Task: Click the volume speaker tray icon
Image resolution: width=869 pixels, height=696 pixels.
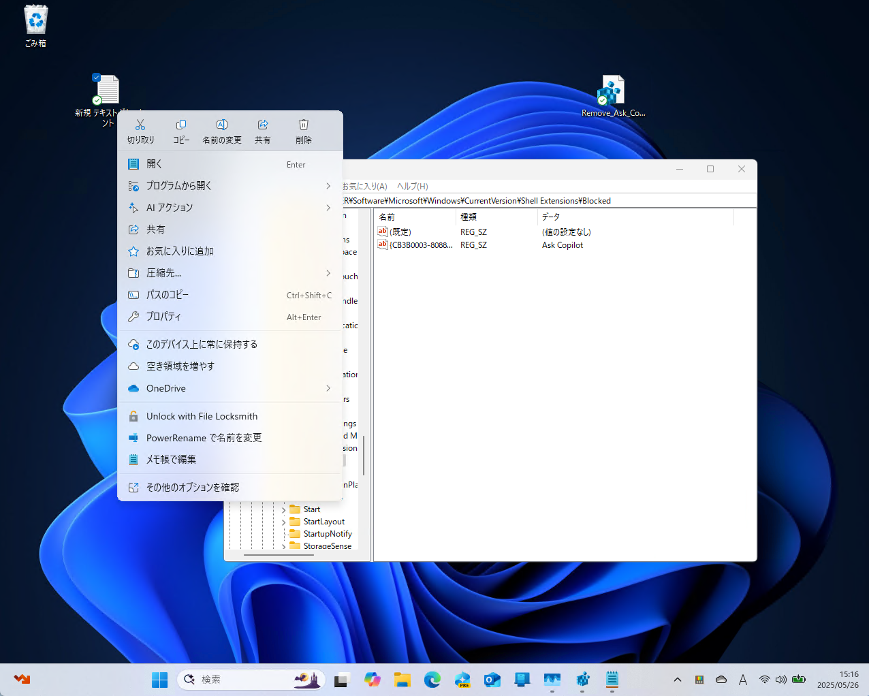Action: [x=781, y=680]
